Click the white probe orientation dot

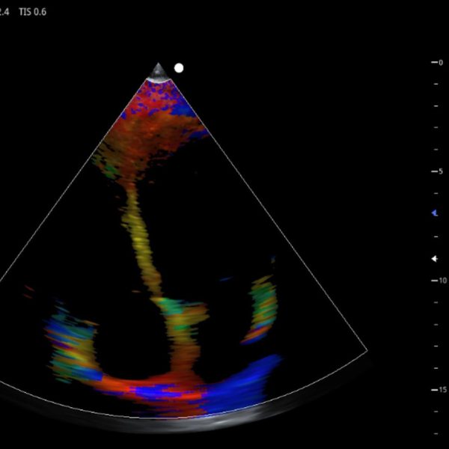[x=179, y=68]
